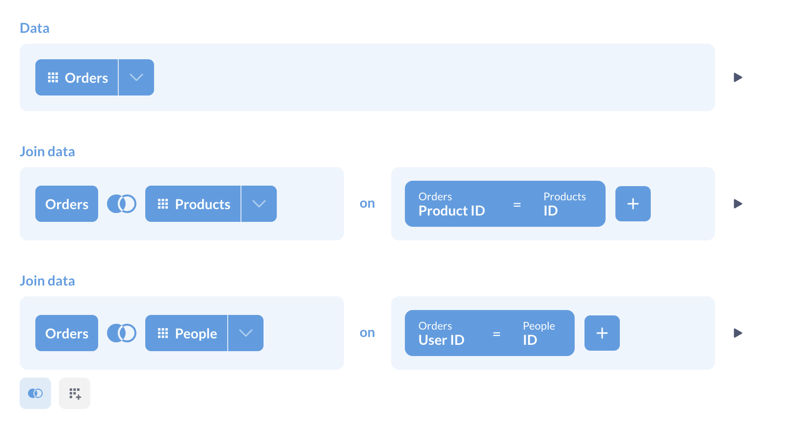
Task: Add join condition for People join
Action: 602,333
